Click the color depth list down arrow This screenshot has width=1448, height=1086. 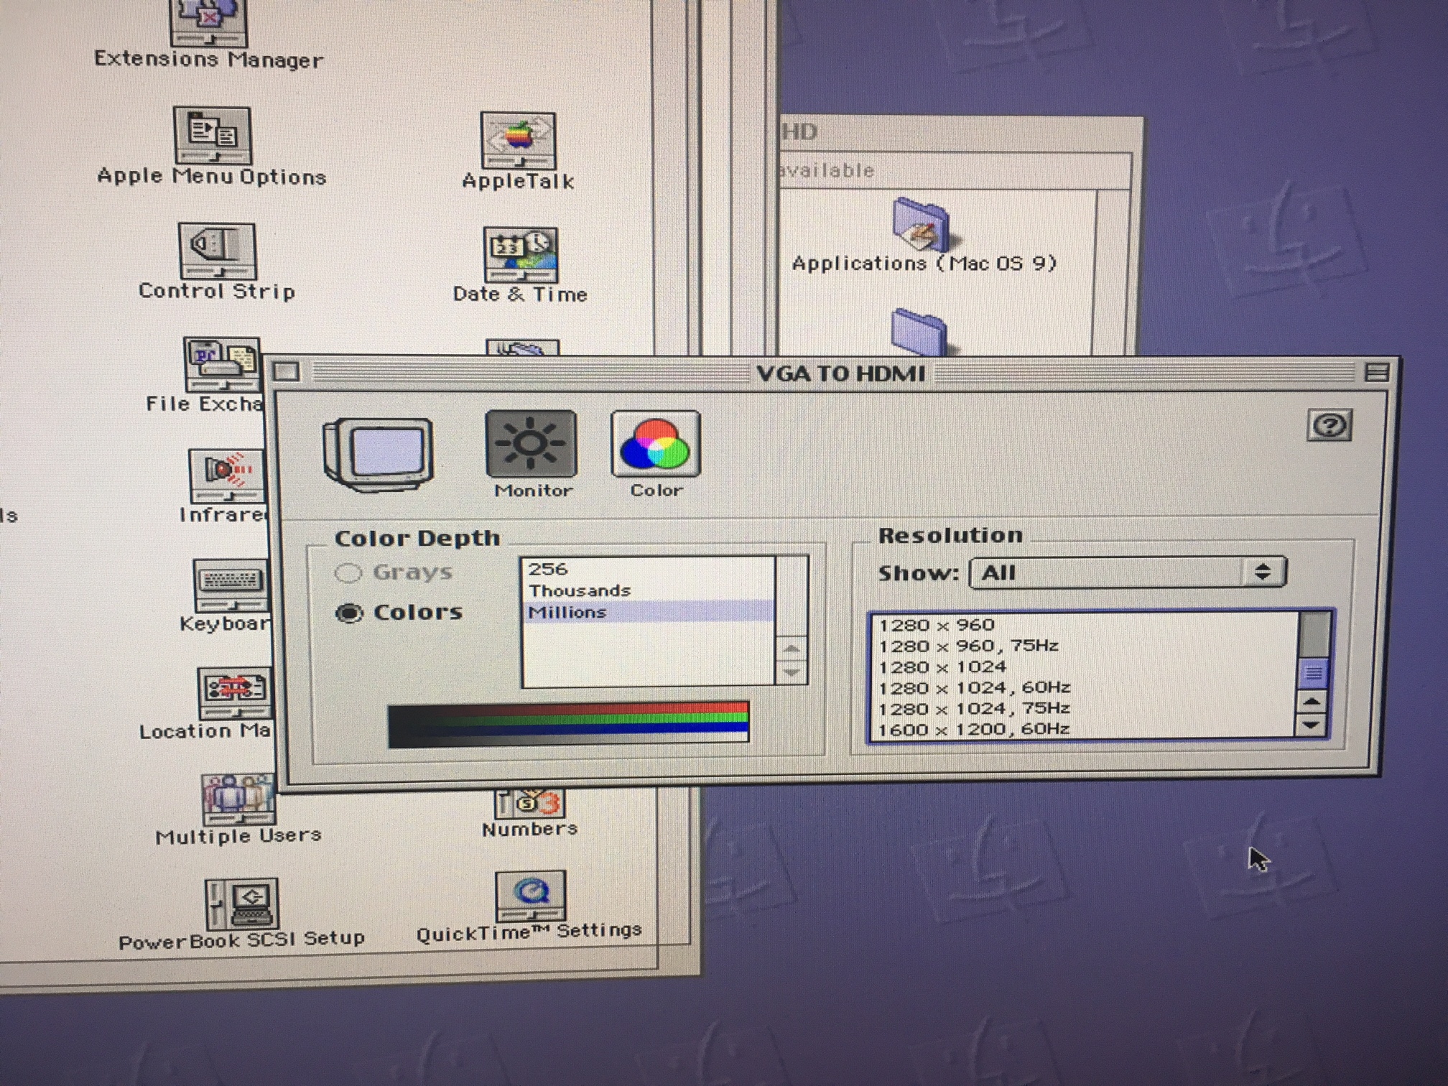792,673
